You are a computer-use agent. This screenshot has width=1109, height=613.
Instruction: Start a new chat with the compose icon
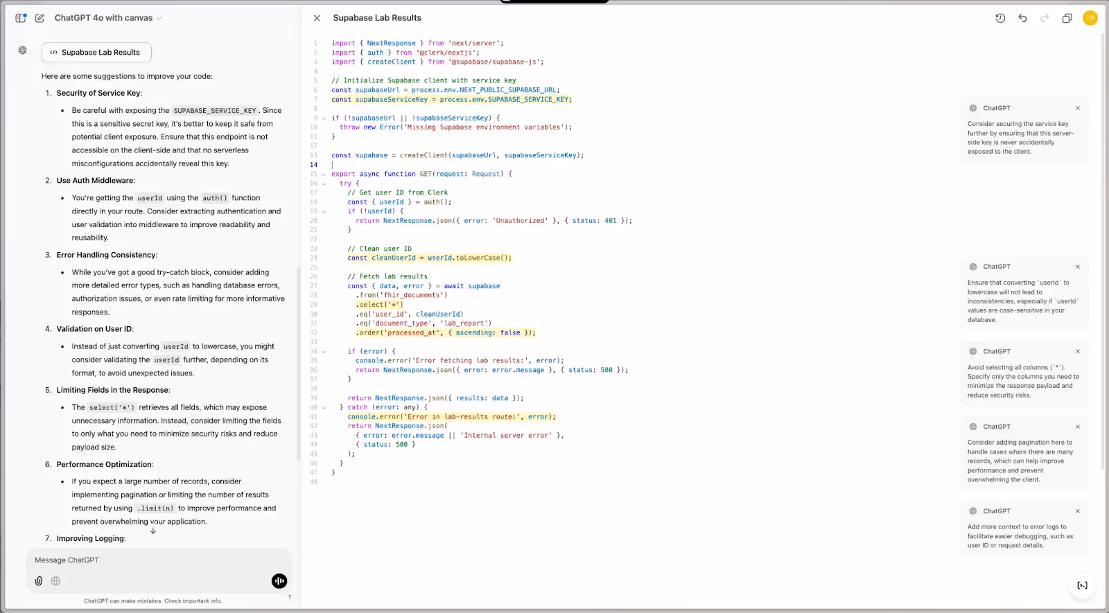tap(40, 18)
